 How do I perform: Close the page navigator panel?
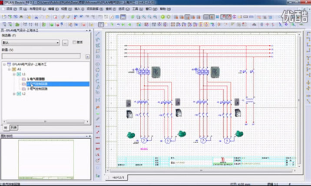[x=90, y=30]
